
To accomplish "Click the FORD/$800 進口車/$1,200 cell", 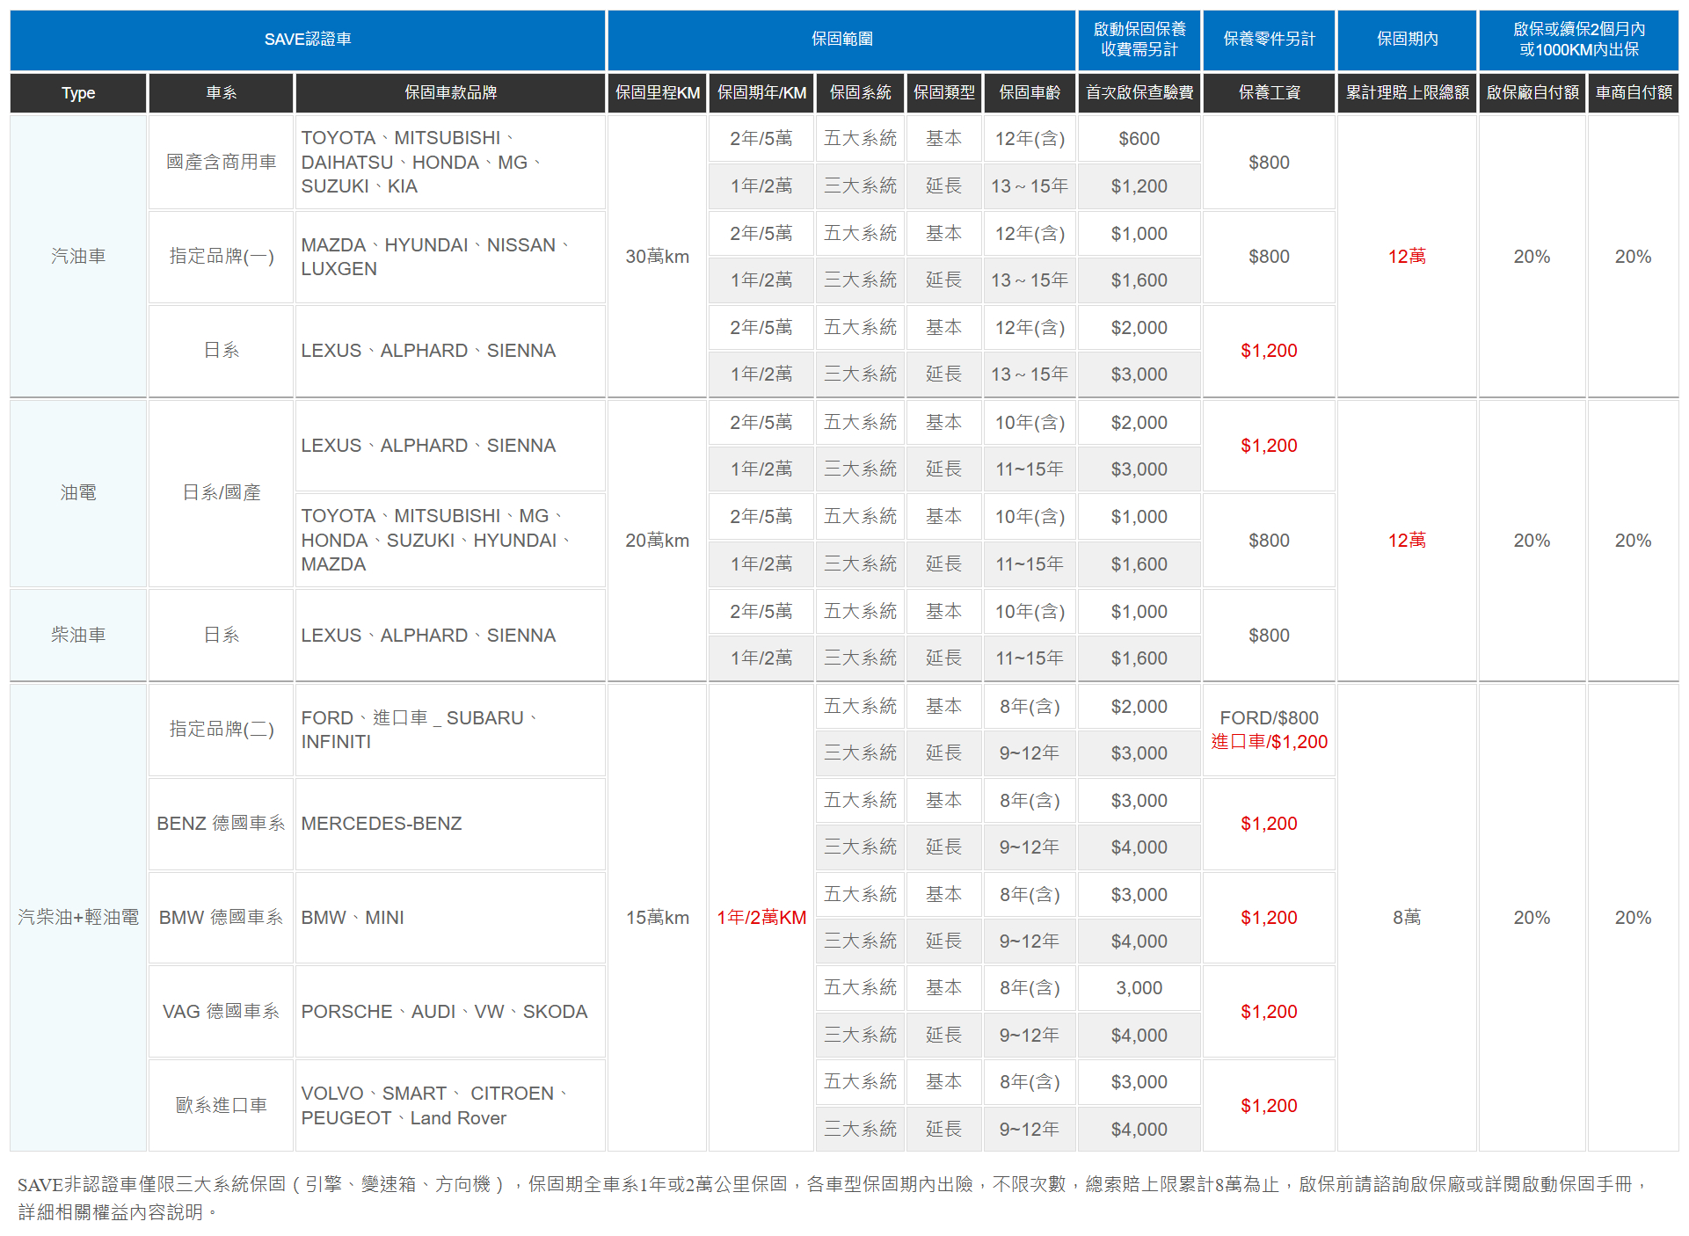I will 1269,730.
